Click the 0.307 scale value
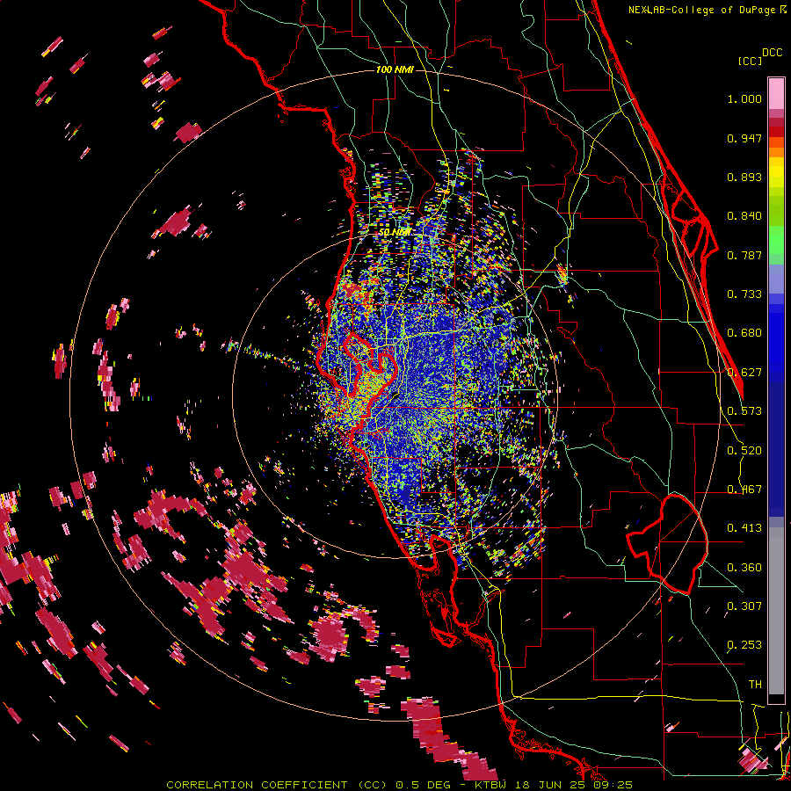Image resolution: width=791 pixels, height=791 pixels. tap(744, 606)
